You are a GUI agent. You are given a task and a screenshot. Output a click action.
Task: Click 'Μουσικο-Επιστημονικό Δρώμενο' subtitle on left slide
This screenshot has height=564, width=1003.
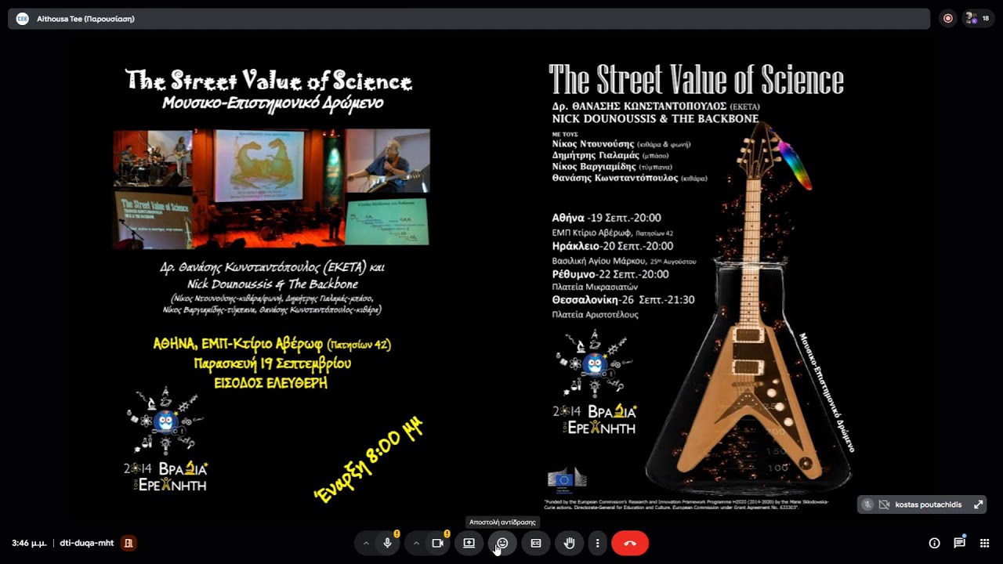click(273, 103)
